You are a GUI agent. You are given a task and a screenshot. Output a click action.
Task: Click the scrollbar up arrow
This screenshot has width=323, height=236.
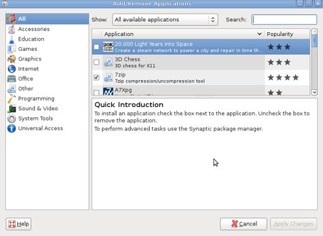click(315, 32)
